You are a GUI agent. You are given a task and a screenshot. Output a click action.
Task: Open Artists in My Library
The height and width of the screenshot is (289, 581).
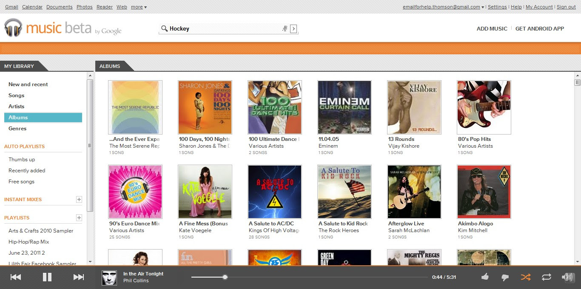click(x=17, y=107)
